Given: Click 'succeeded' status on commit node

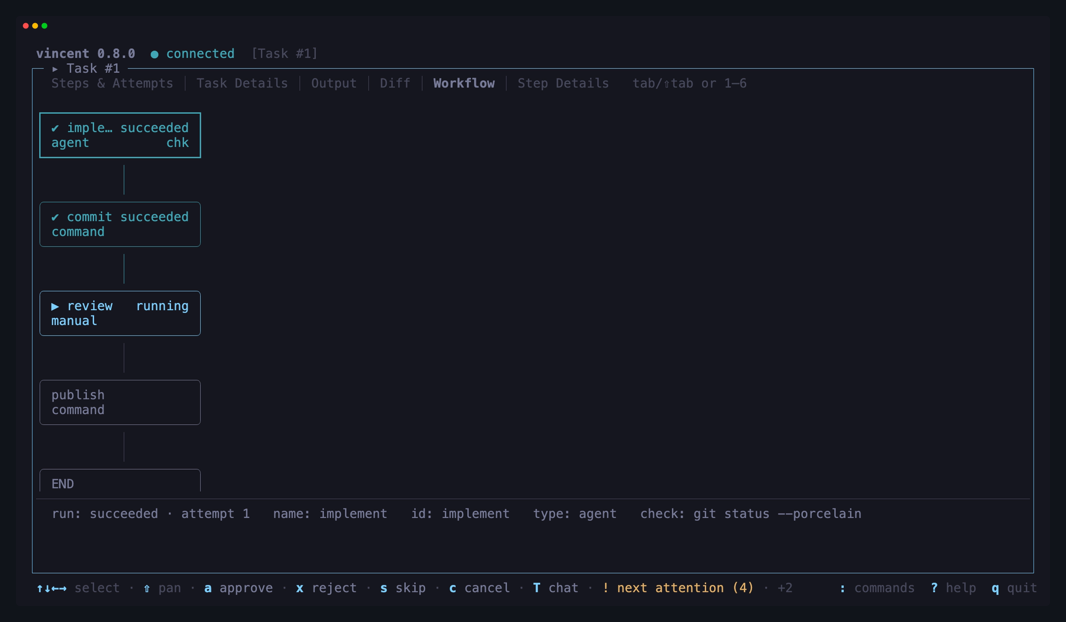Looking at the screenshot, I should (x=155, y=217).
